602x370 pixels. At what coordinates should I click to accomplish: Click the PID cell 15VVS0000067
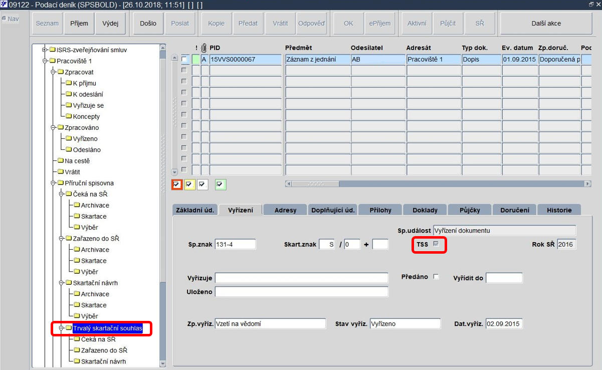click(x=246, y=59)
